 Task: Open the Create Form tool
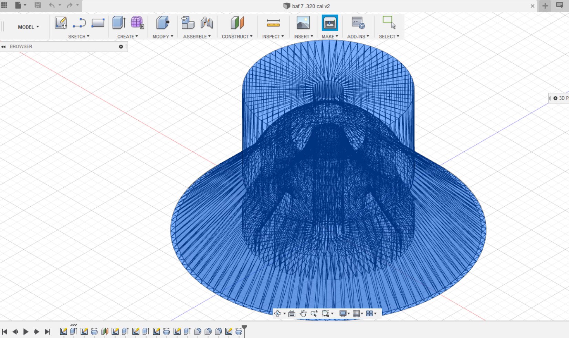pos(137,23)
